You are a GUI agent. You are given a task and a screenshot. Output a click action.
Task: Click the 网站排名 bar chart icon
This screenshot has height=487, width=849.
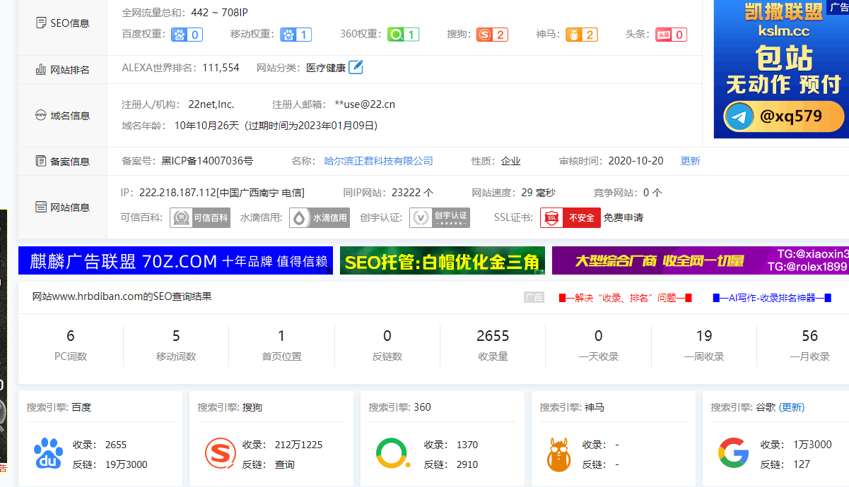tap(41, 70)
